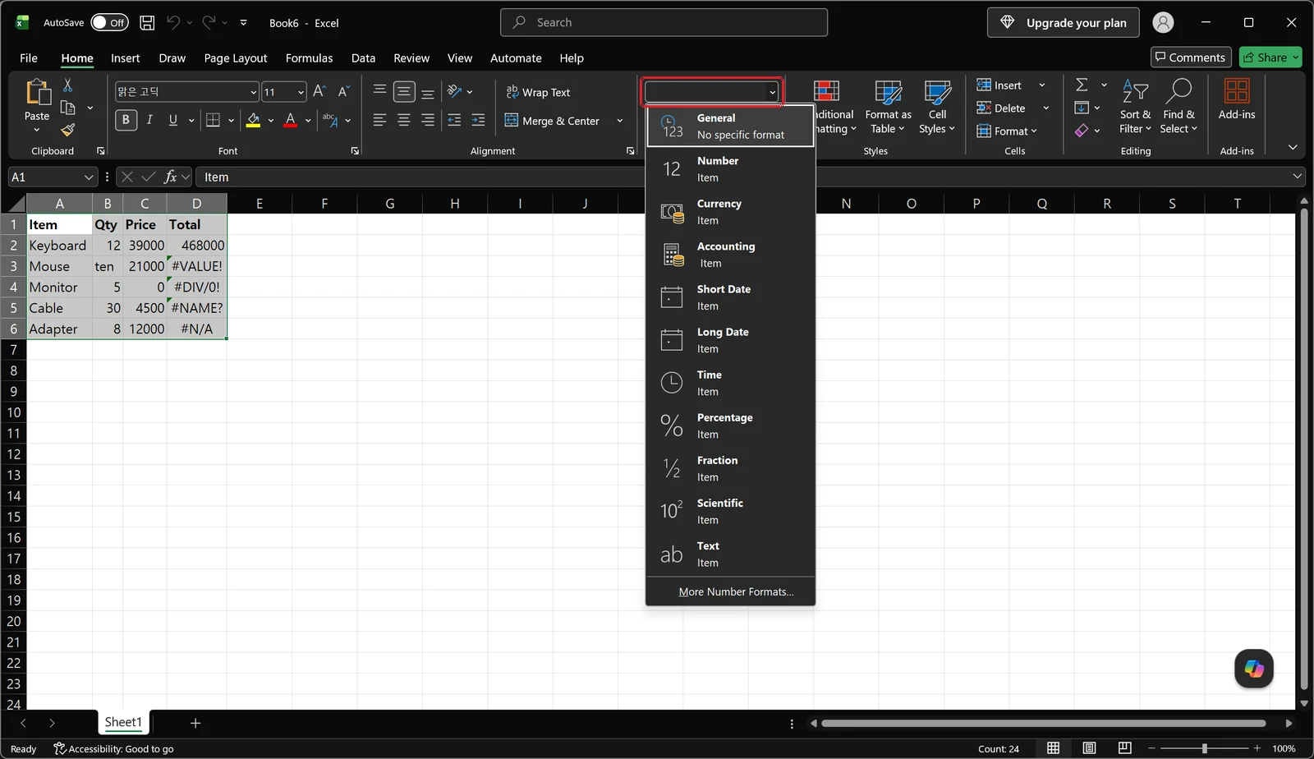This screenshot has height=759, width=1314.
Task: Choose Text number format option
Action: point(731,554)
